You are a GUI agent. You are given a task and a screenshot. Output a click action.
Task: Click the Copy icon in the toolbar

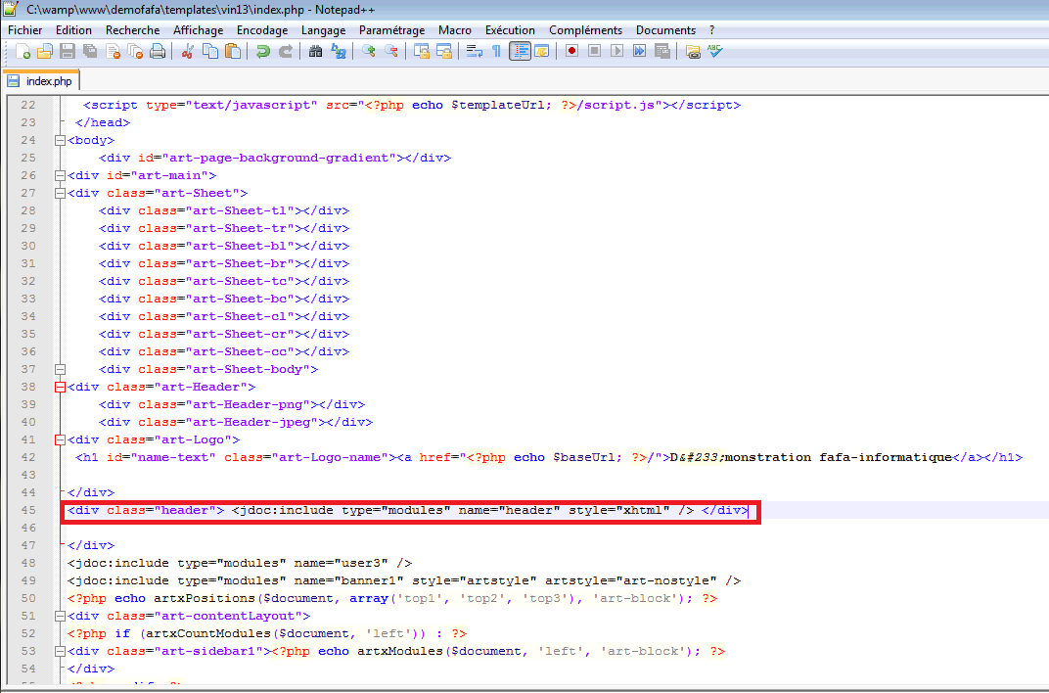click(x=210, y=52)
